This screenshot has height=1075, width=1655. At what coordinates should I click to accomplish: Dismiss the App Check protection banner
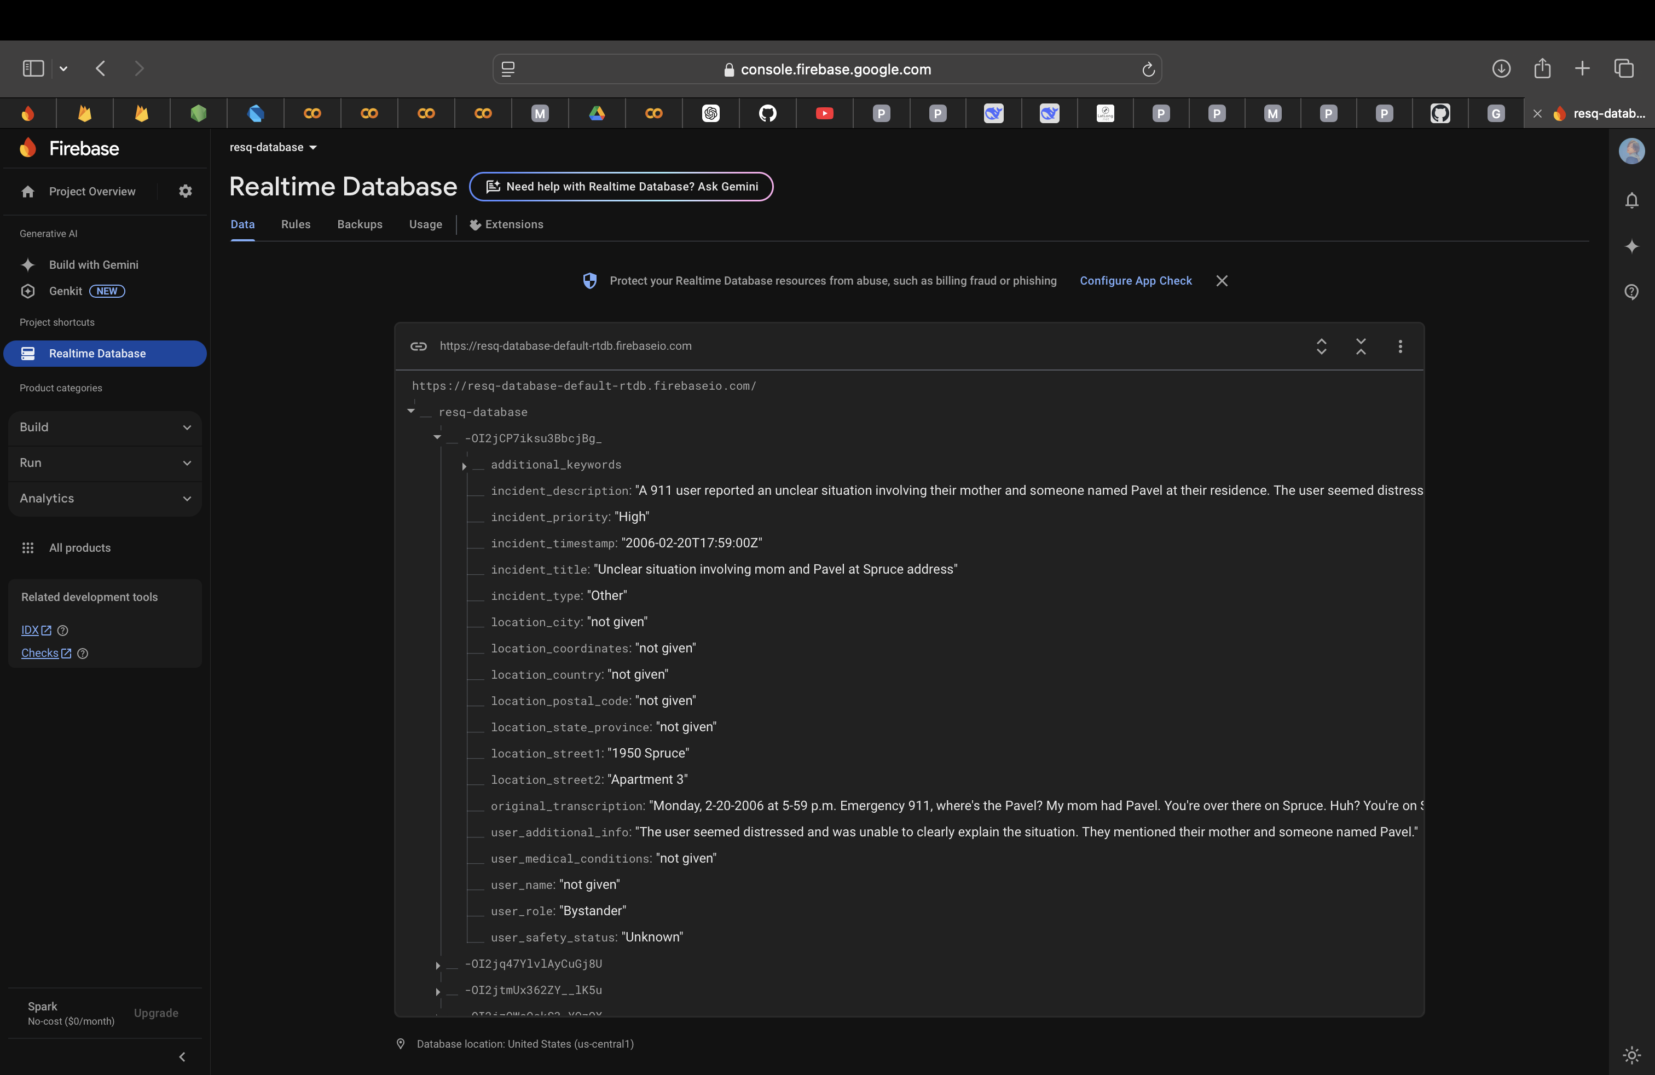tap(1222, 280)
